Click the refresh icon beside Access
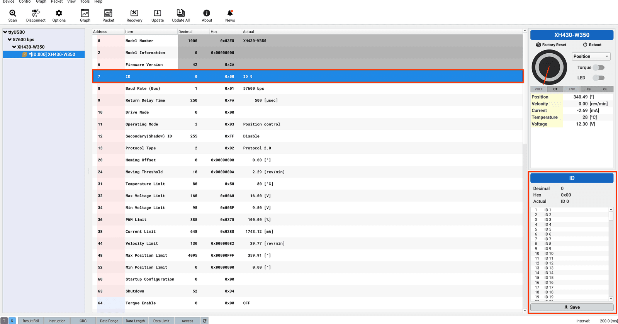The height and width of the screenshot is (324, 618). click(x=205, y=321)
